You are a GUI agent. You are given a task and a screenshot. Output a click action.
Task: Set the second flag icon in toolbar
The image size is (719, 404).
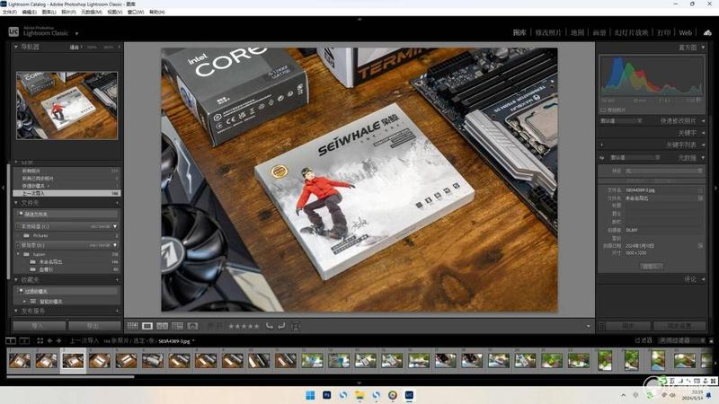[219, 326]
